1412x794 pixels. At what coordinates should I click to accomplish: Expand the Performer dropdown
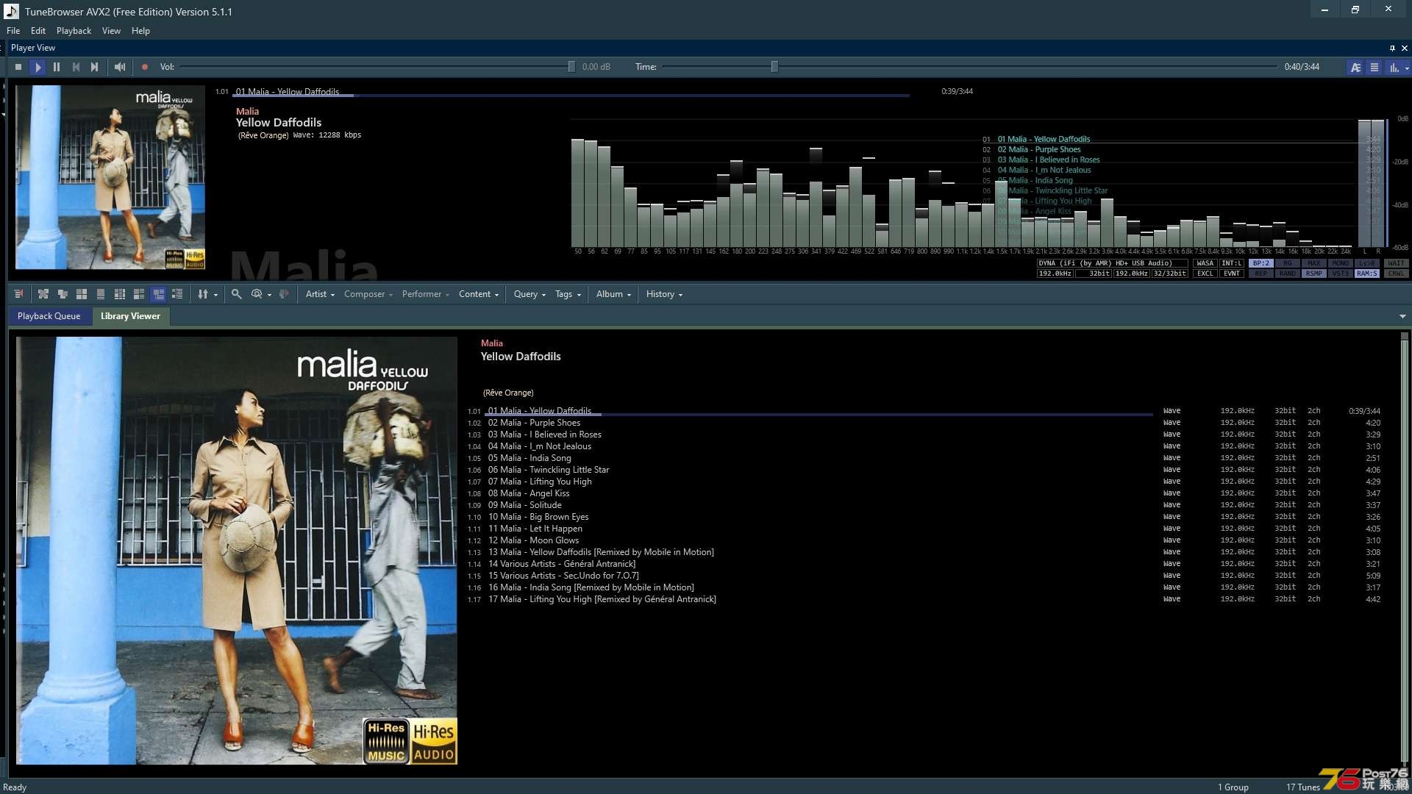(x=425, y=294)
